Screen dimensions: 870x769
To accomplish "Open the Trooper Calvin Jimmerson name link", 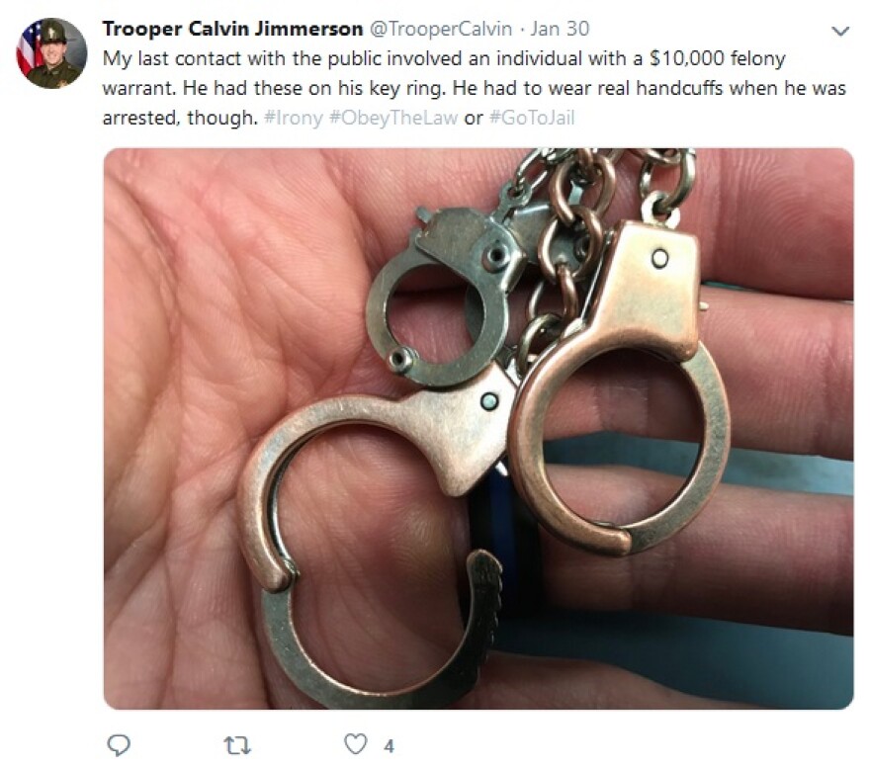I will pos(232,29).
